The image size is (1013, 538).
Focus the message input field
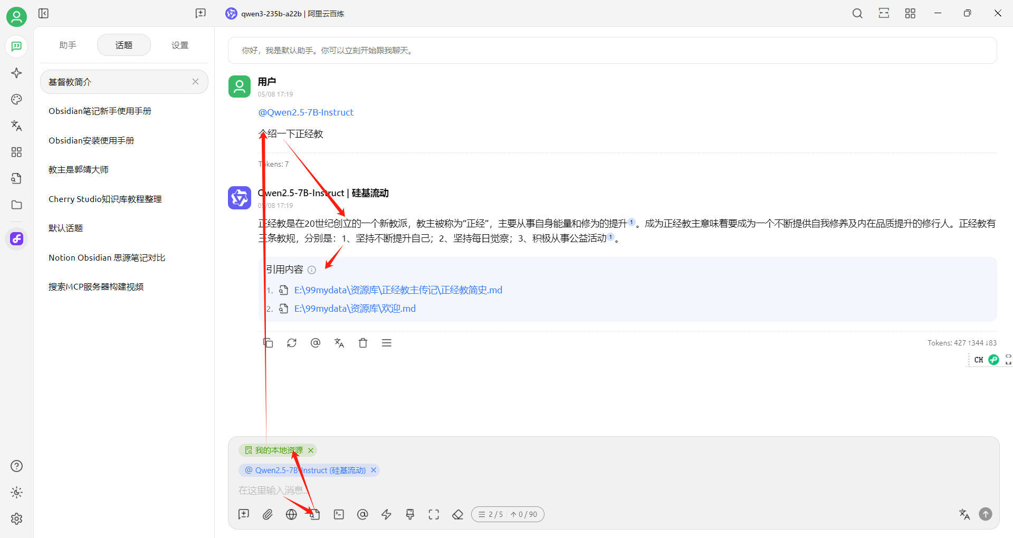point(614,491)
